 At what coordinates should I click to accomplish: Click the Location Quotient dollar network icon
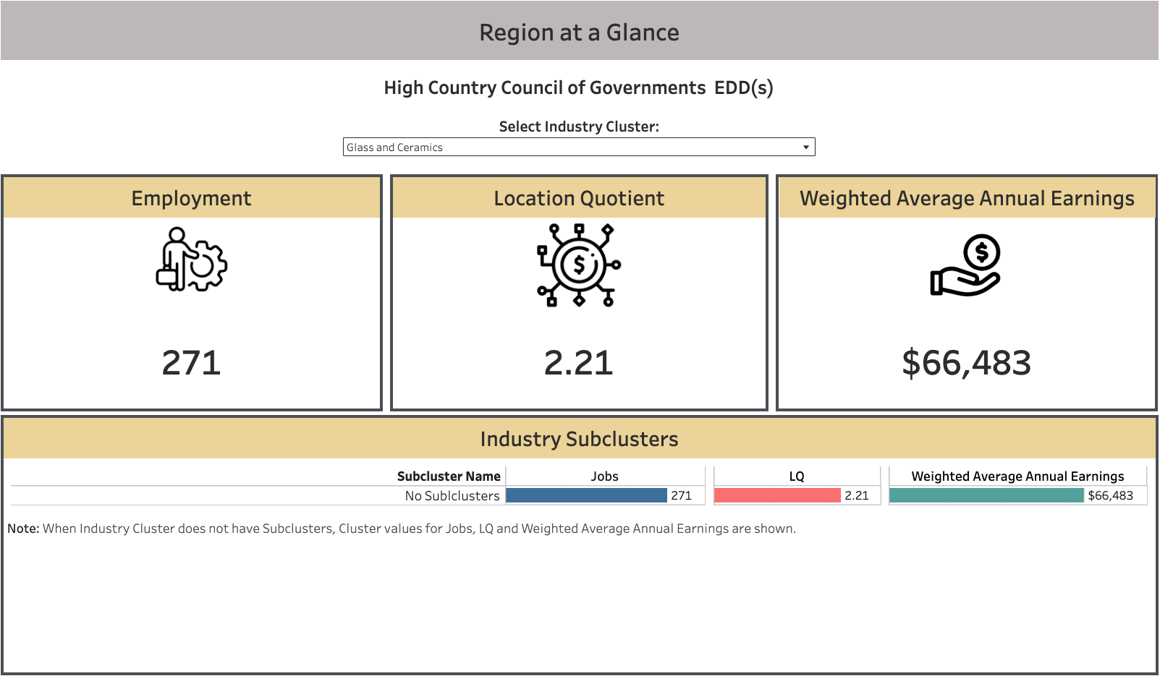(x=579, y=265)
